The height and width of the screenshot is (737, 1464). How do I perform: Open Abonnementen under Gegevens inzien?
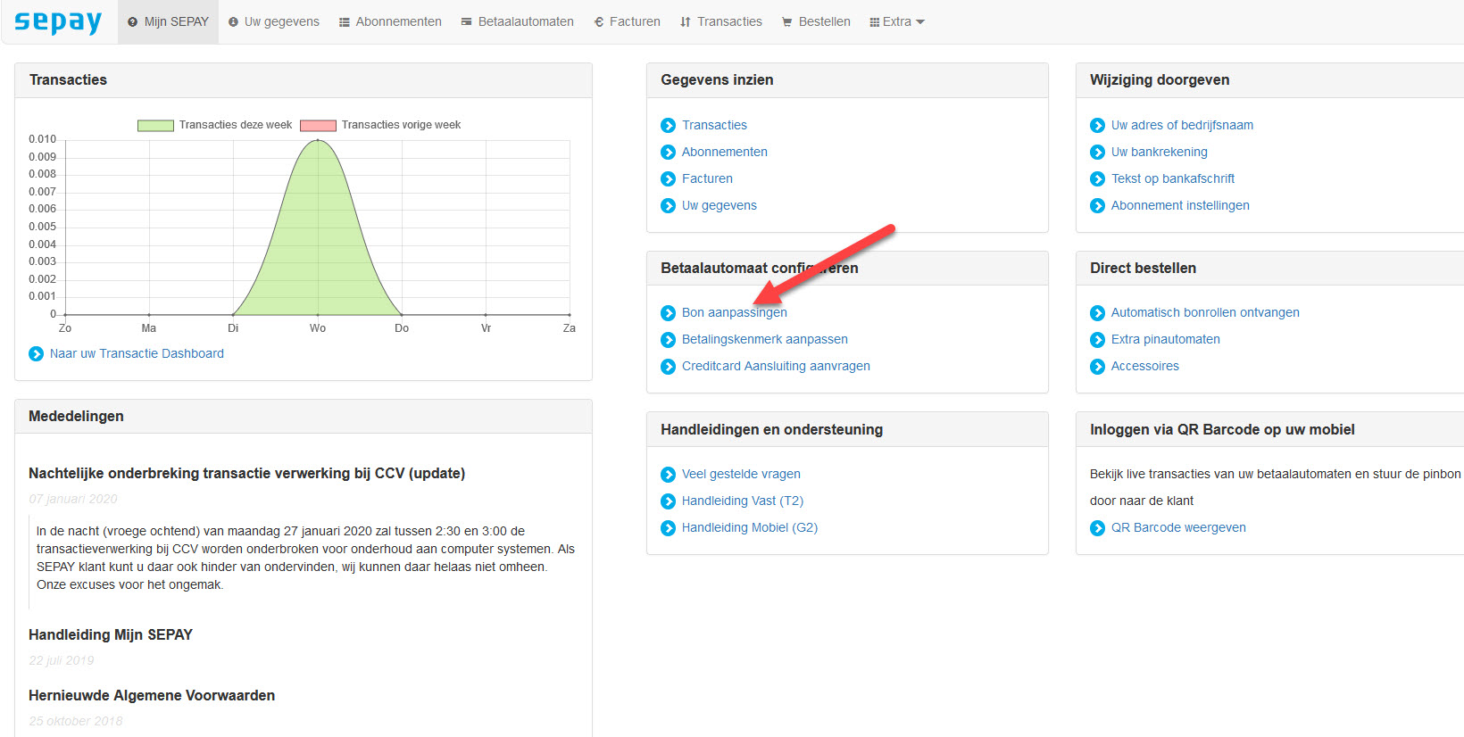pos(724,152)
